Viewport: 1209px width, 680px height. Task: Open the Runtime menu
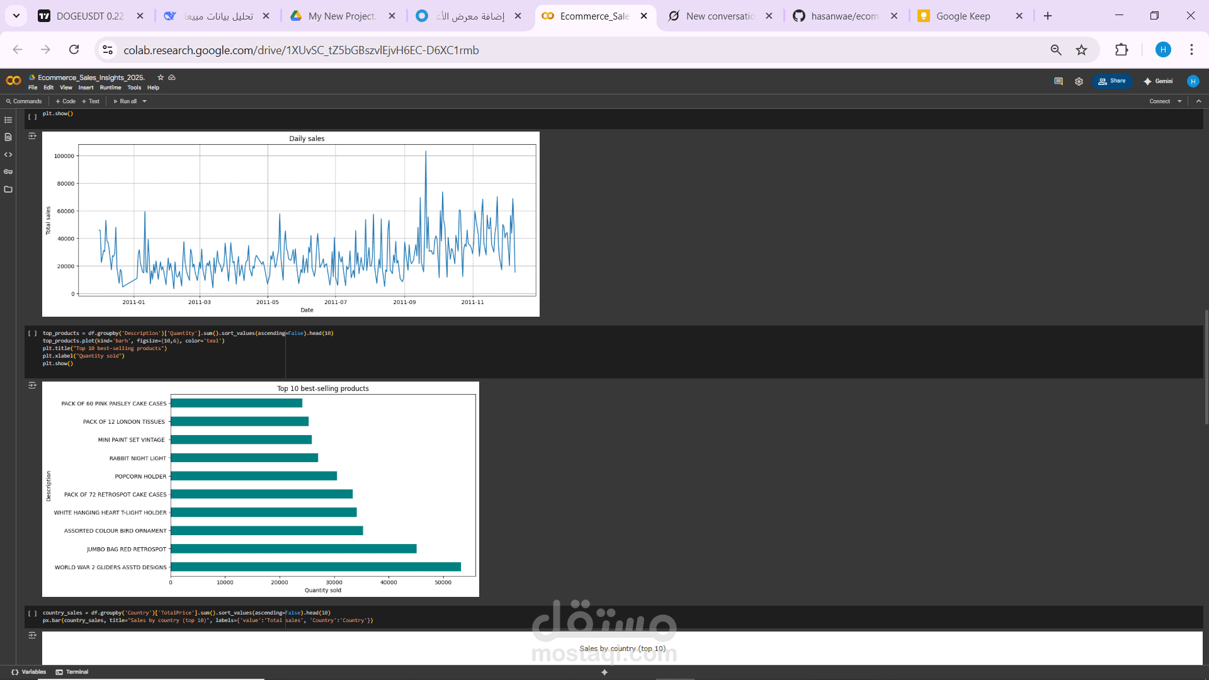[110, 88]
